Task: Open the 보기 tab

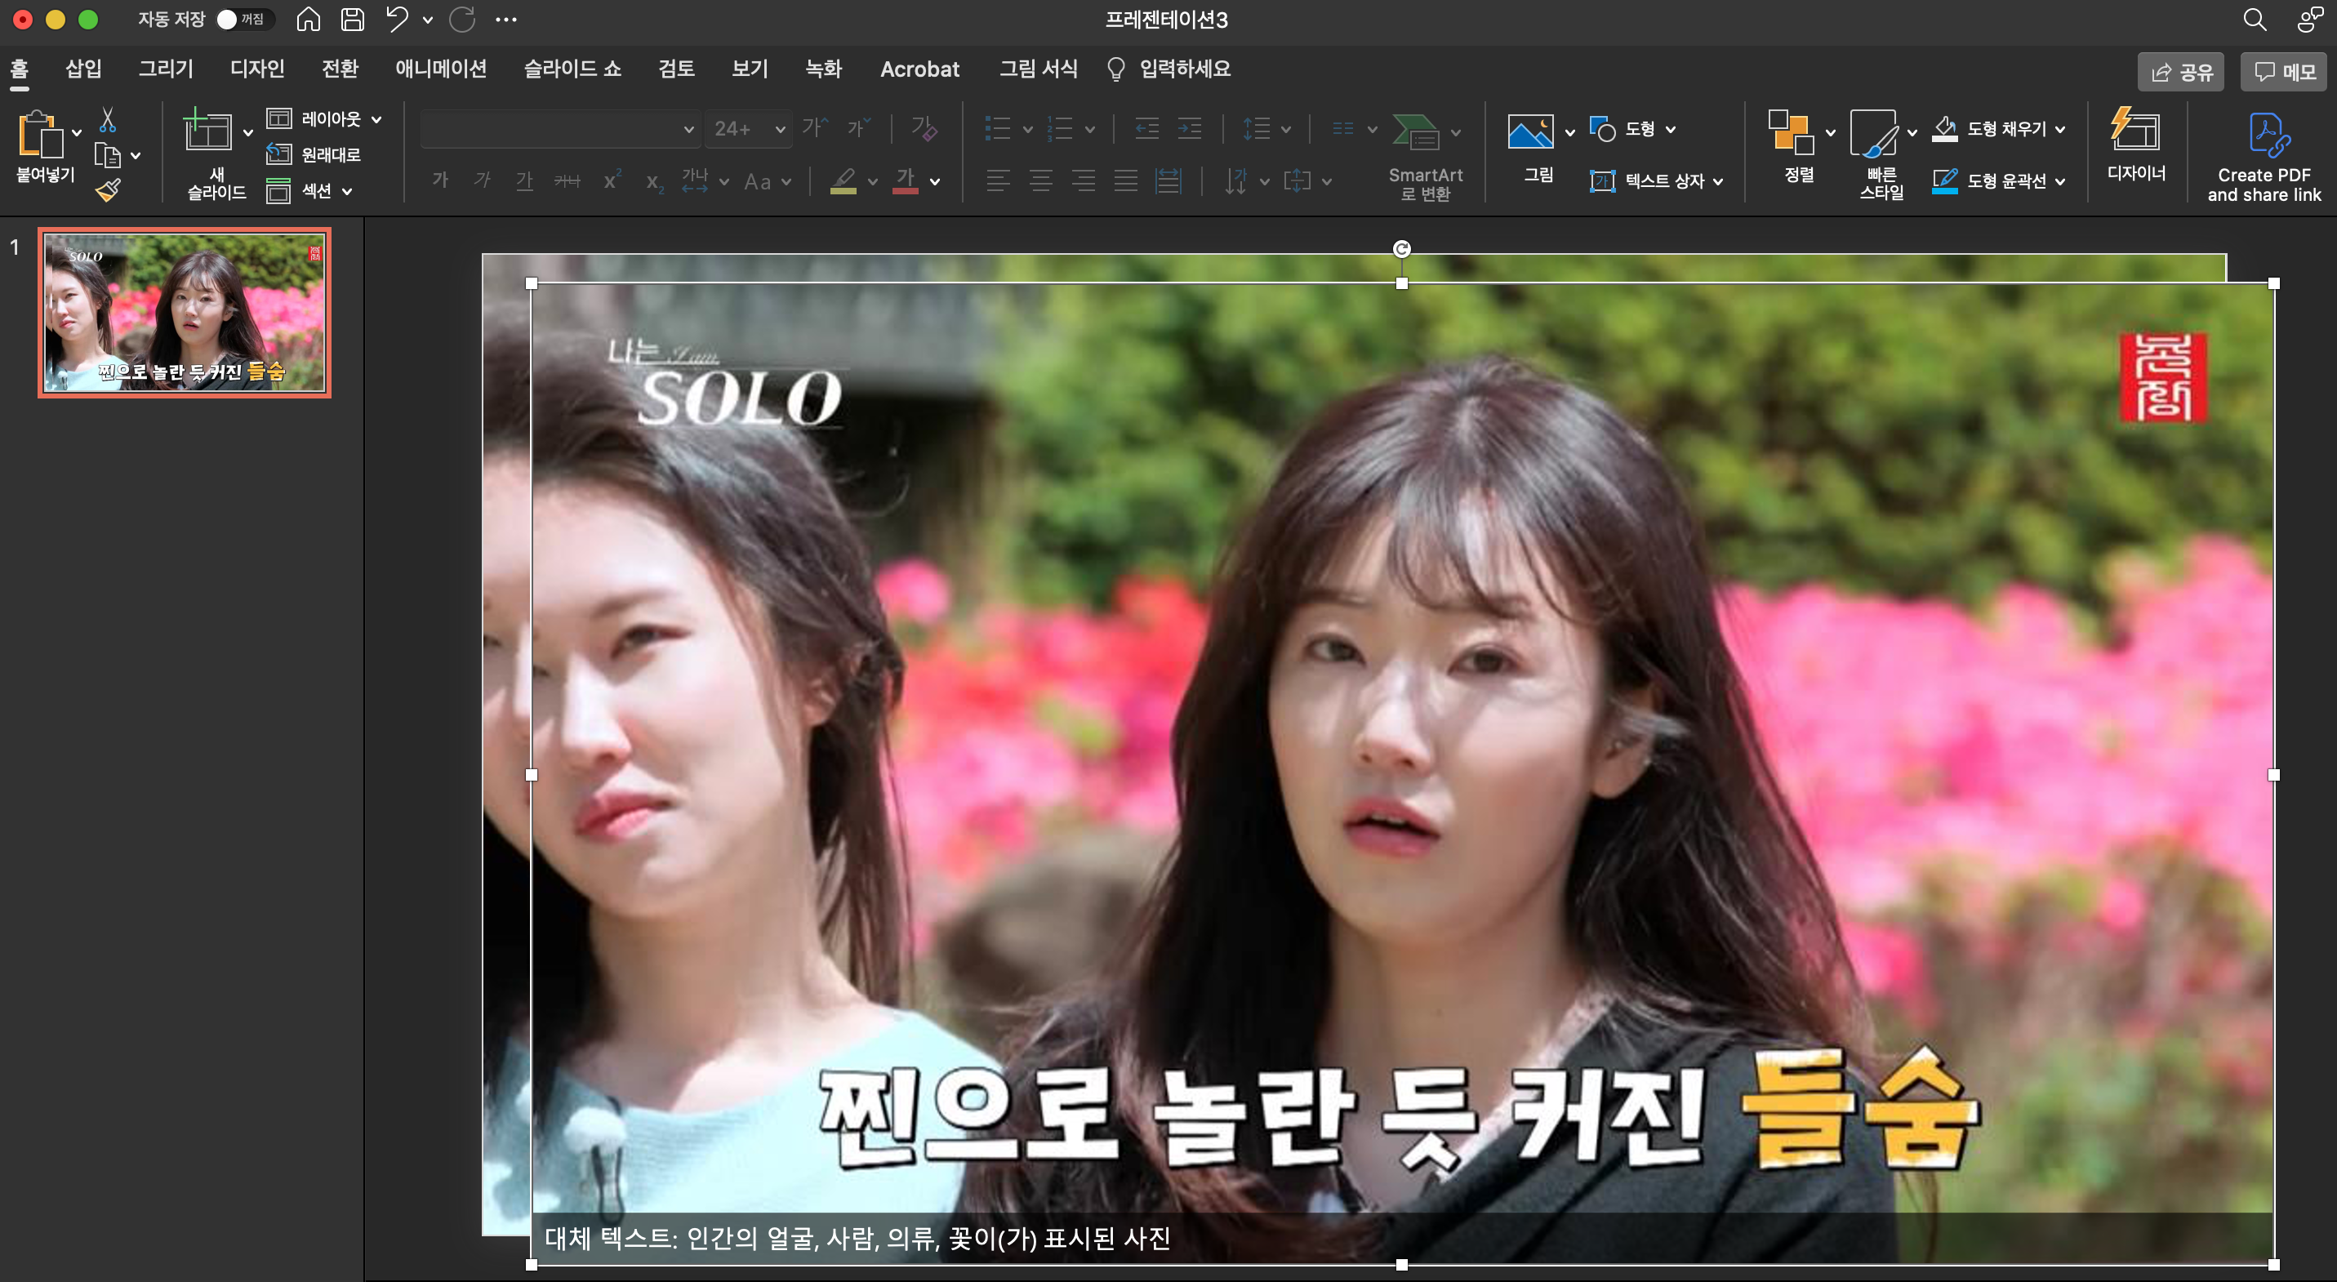Action: pos(750,69)
